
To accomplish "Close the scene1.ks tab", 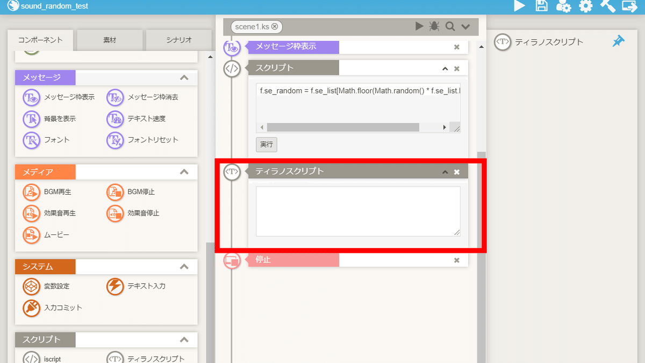I will pyautogui.click(x=275, y=26).
